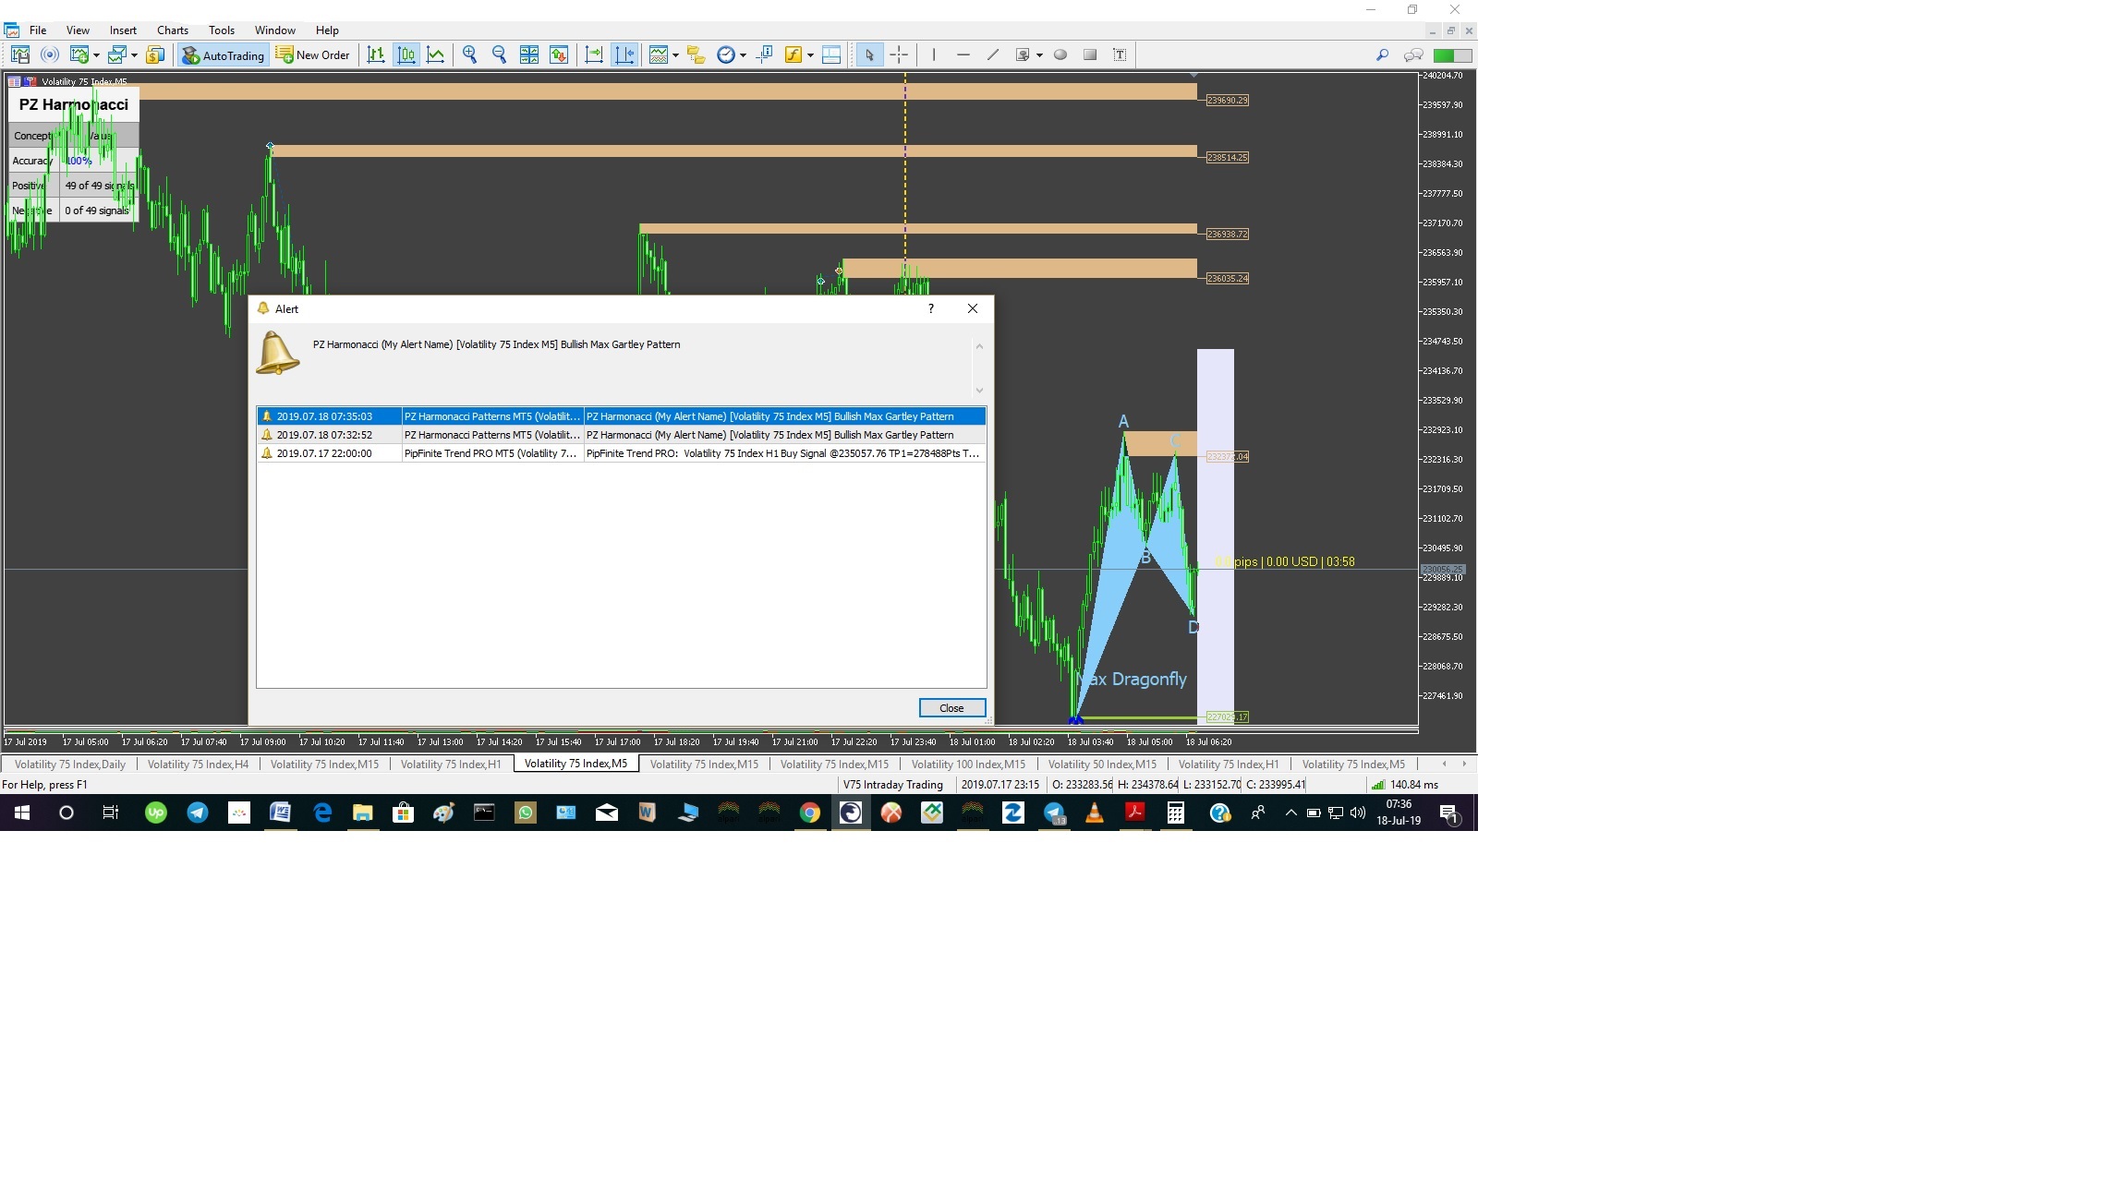
Task: Click the New Order button
Action: click(313, 55)
